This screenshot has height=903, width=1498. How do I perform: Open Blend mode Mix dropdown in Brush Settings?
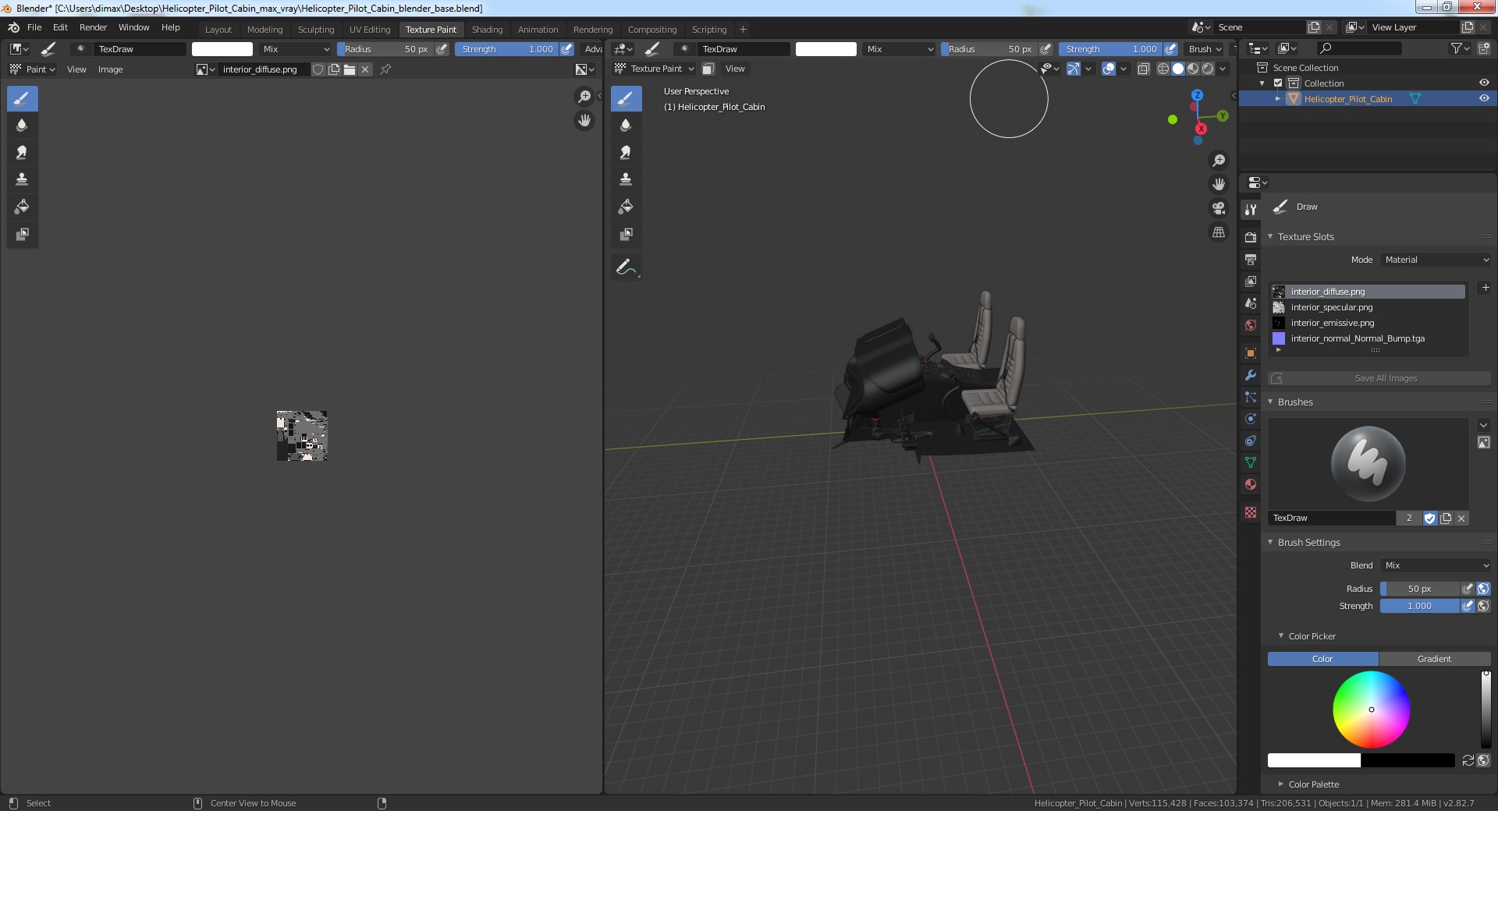coord(1436,565)
